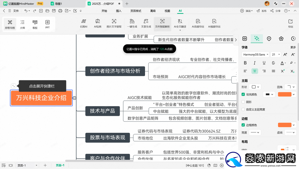The image size is (299, 169).
Task: Redo the last action
Action: point(34,11)
